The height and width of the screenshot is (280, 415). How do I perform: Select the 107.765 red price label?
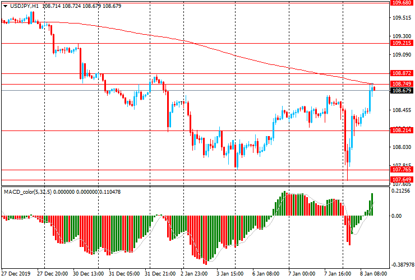(x=402, y=170)
